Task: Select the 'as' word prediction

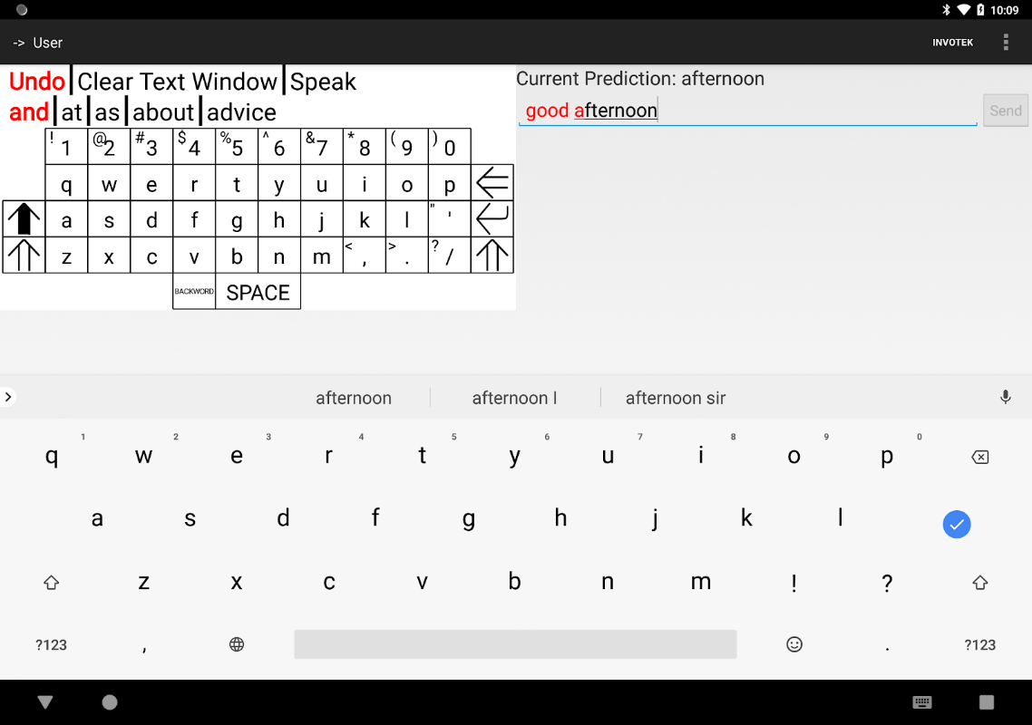Action: tap(107, 111)
